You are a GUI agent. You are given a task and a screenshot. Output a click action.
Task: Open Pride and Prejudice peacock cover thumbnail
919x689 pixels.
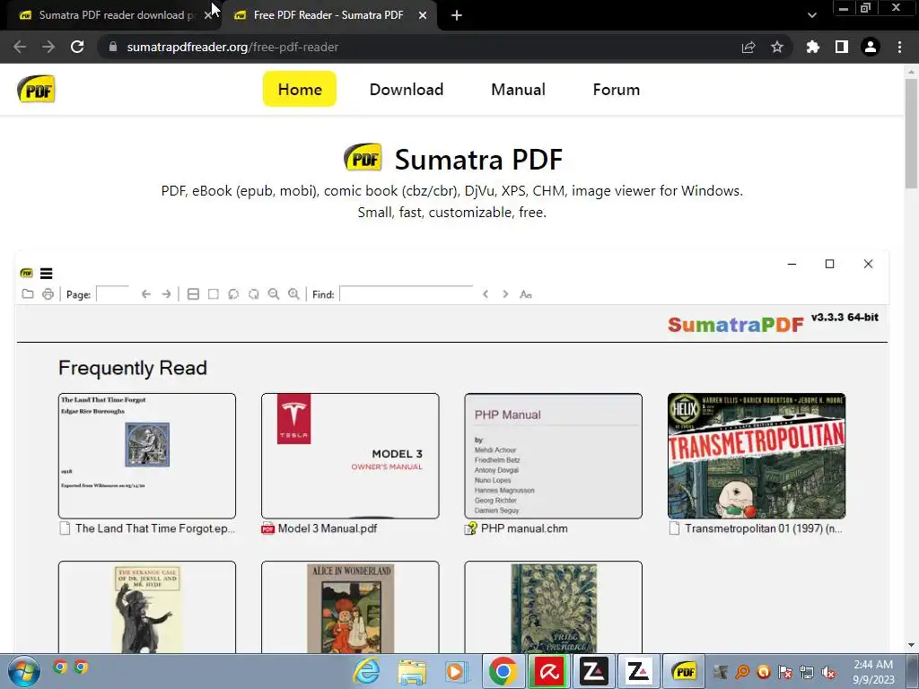(553, 607)
